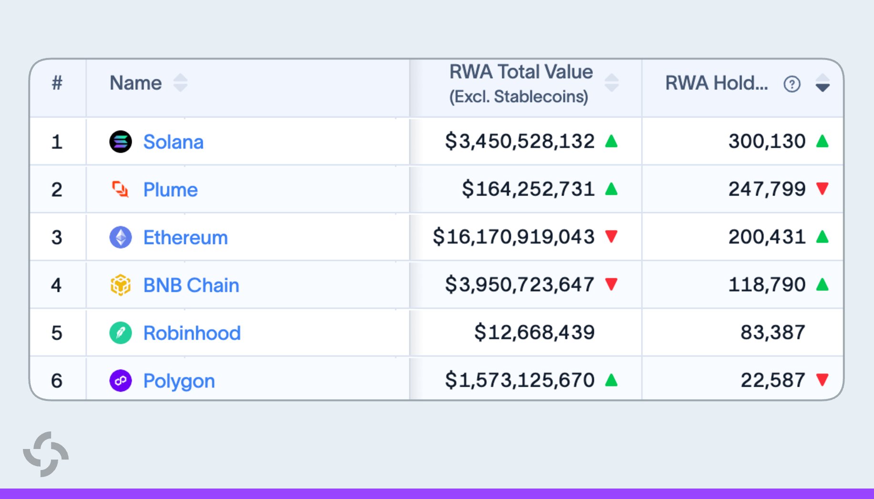Click the RWA Total Value header text
This screenshot has height=499, width=874.
(x=521, y=84)
